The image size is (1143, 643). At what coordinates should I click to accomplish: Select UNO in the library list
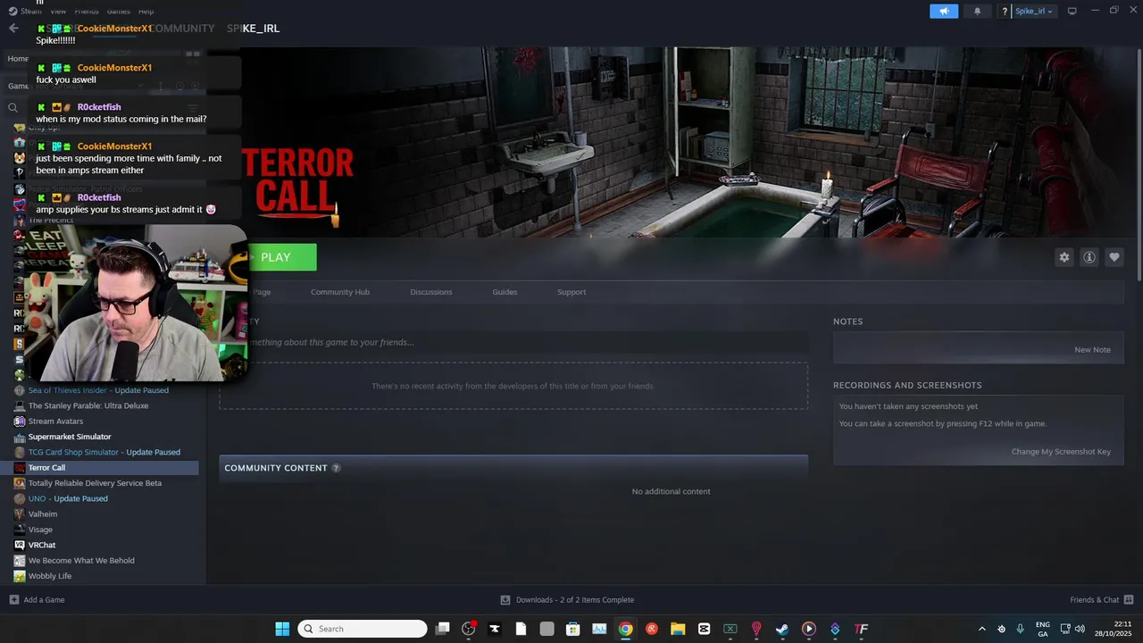[x=68, y=498]
